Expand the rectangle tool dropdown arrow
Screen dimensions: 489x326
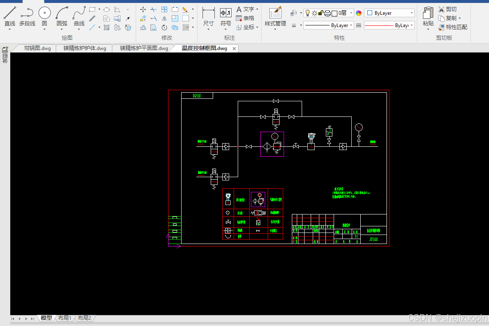[x=99, y=9]
